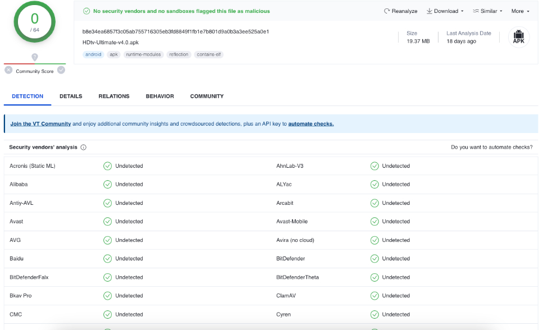
Task: Click the green check icon in the no-flag banner
Action: [86, 11]
